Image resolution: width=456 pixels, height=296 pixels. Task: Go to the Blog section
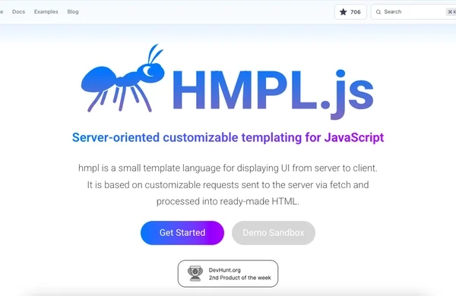tap(73, 11)
